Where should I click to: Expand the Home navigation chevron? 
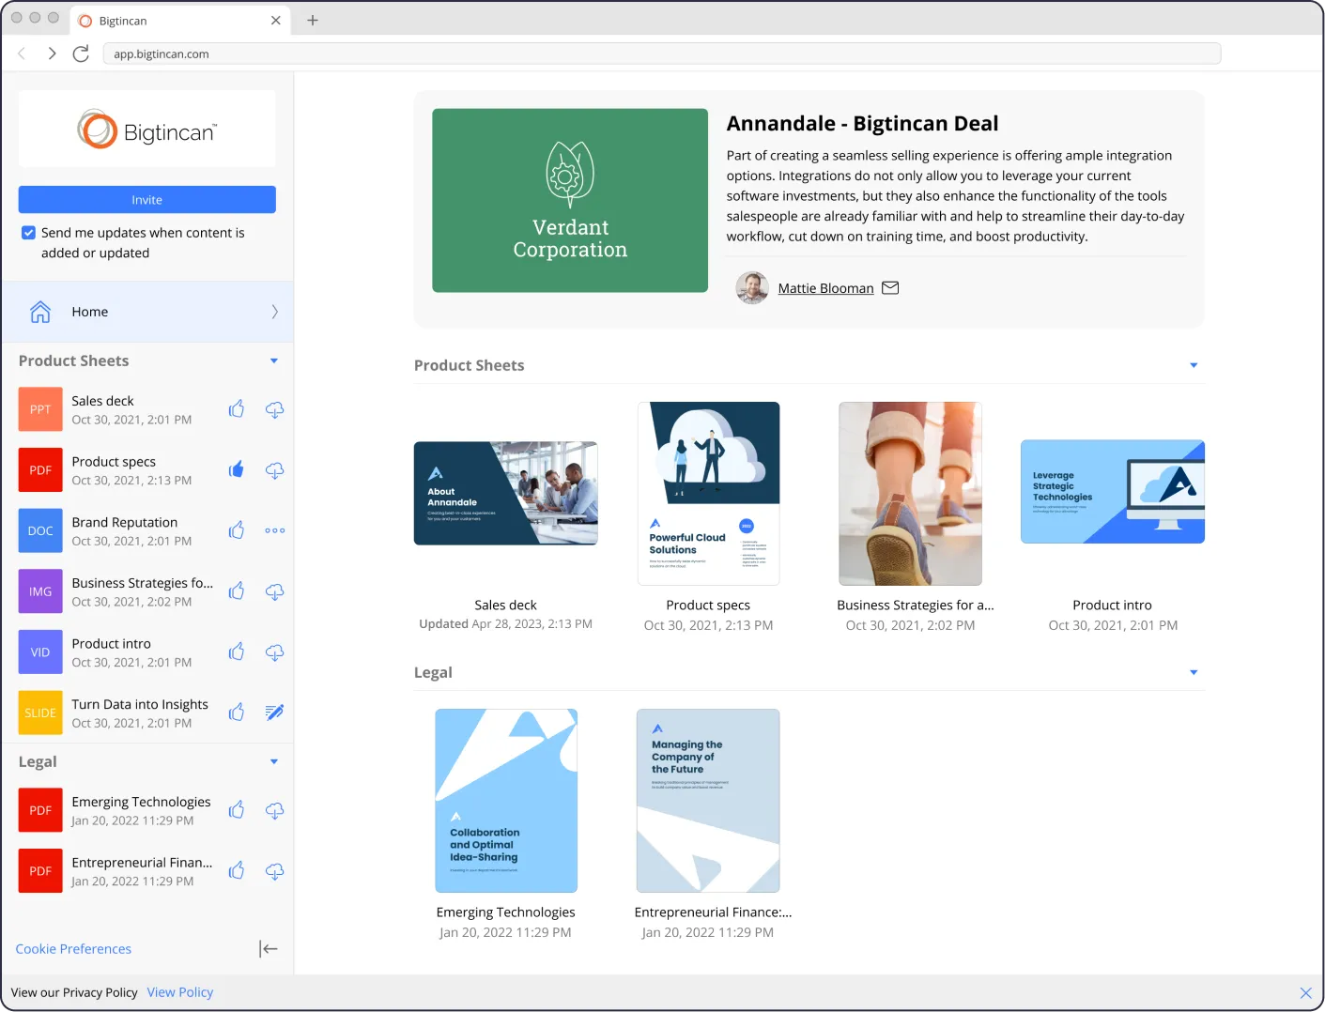274,312
